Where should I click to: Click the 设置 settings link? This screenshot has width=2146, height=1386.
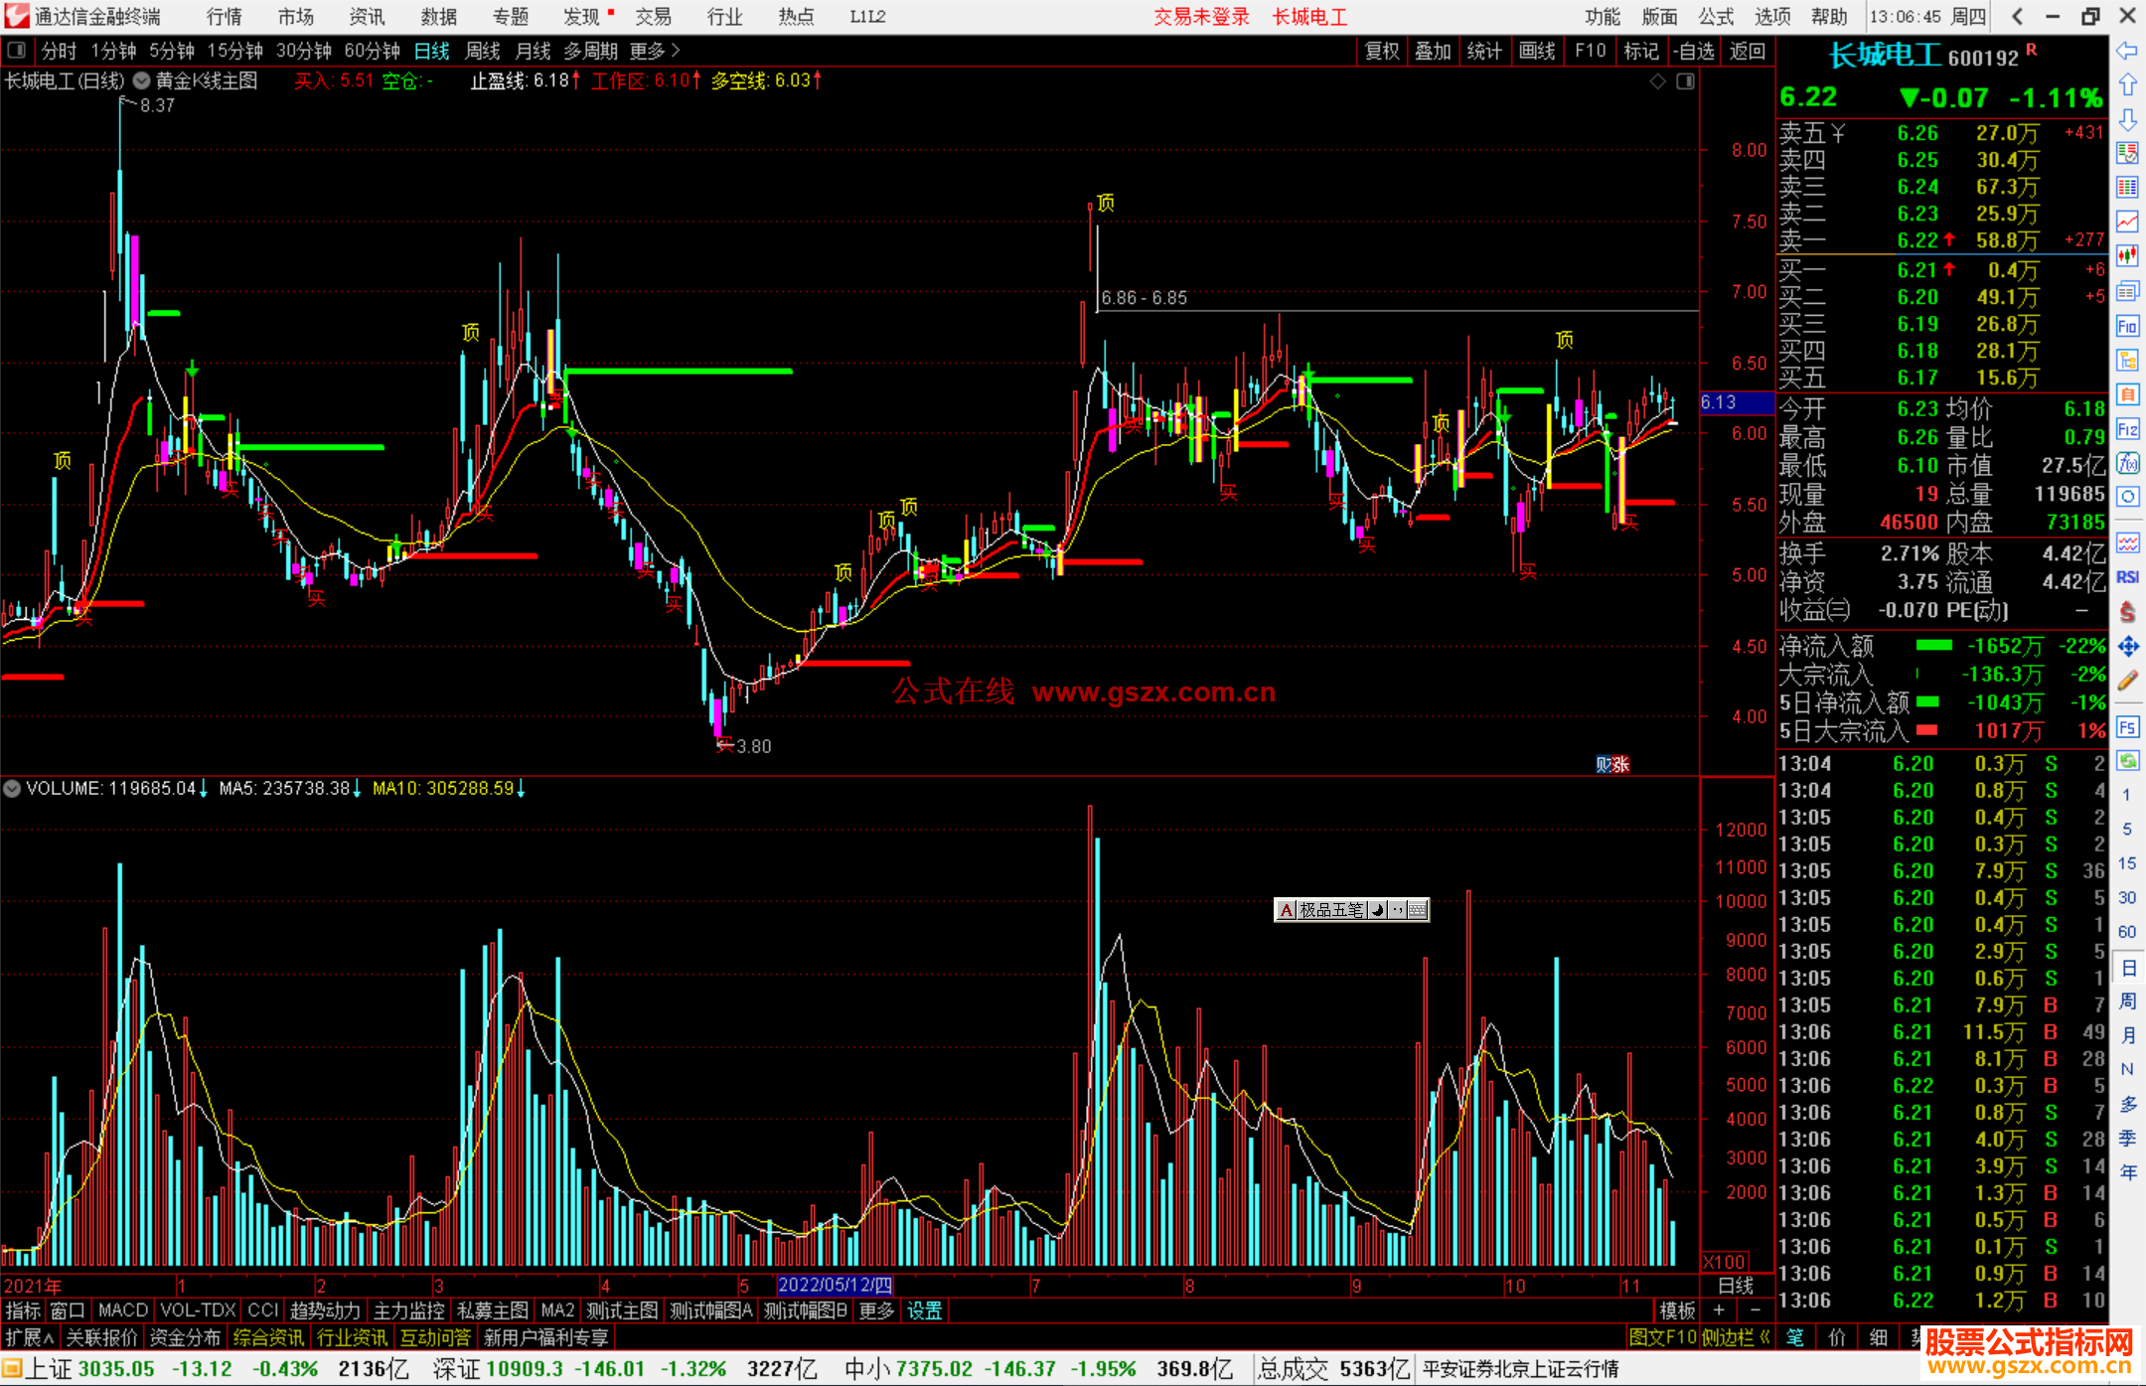click(924, 1310)
